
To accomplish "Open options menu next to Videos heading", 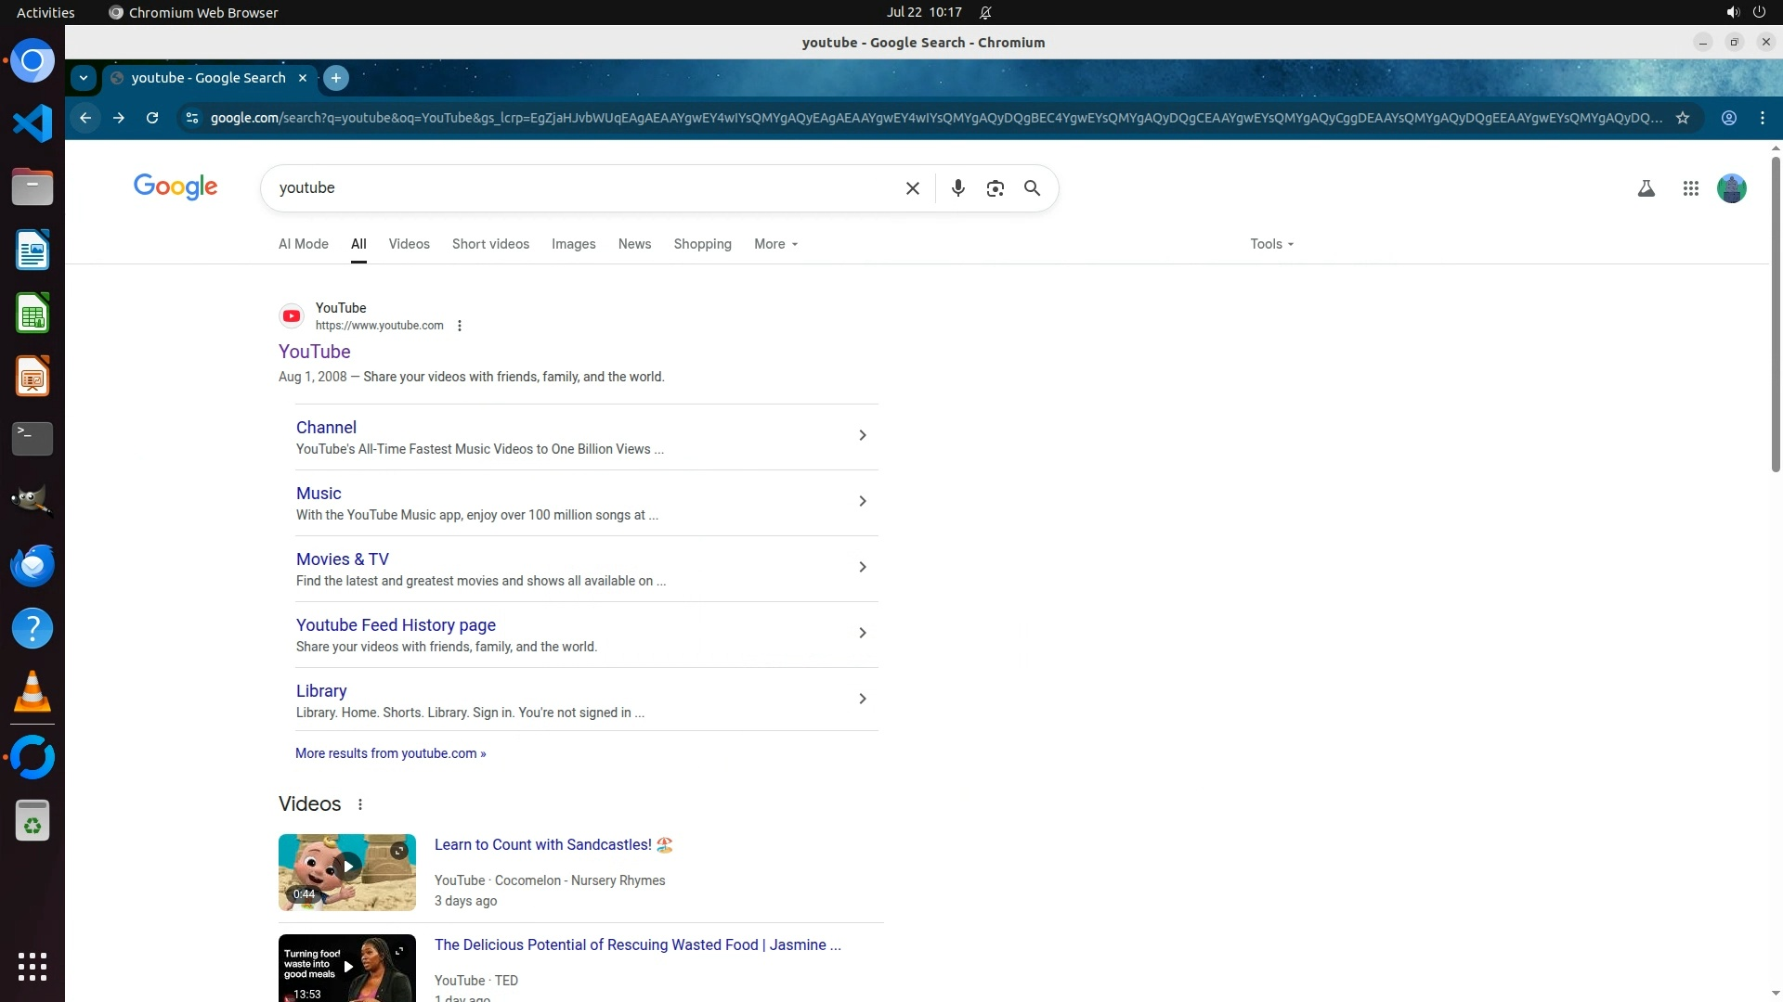I will (360, 804).
